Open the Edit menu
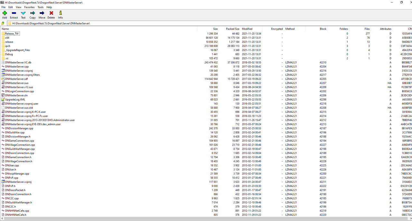 click(x=11, y=7)
